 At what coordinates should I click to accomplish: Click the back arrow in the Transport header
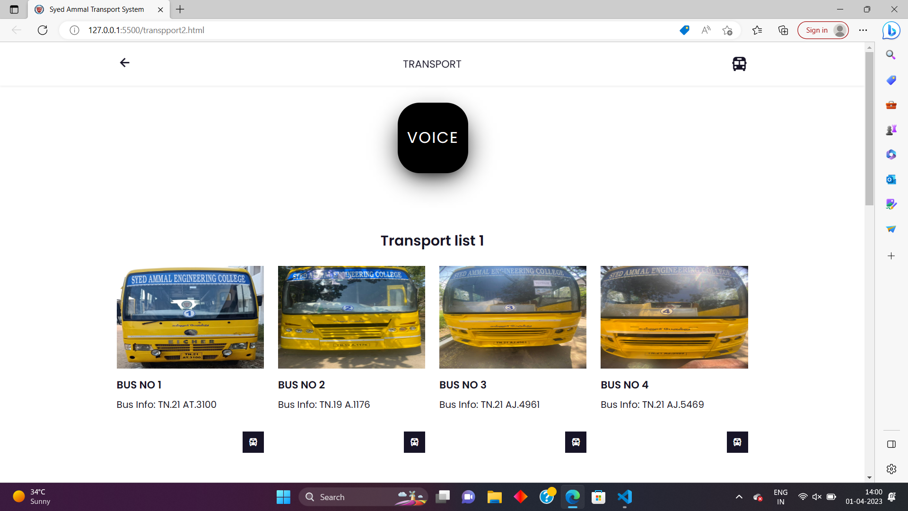(x=124, y=62)
